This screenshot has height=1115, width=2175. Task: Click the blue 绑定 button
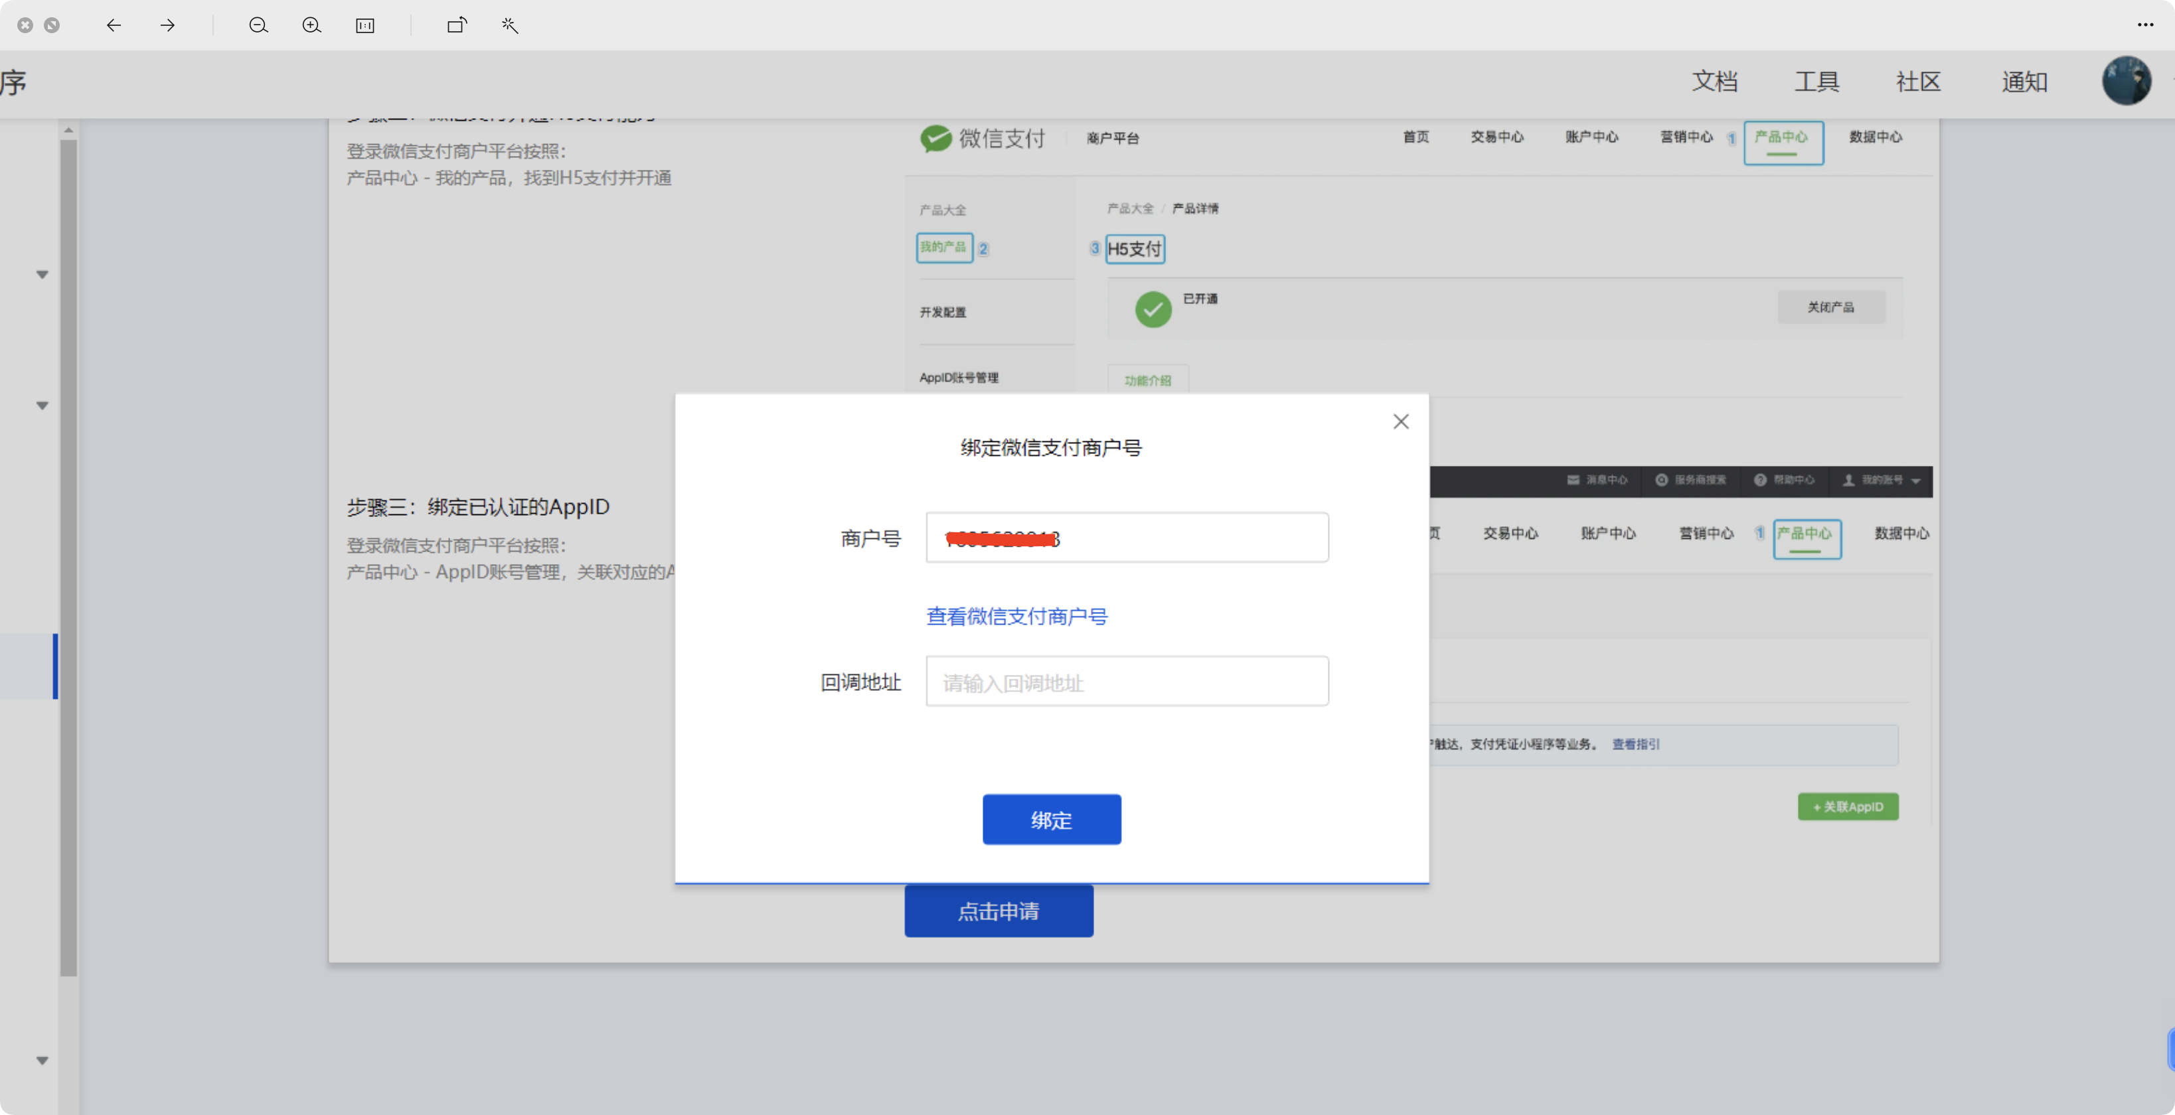(1051, 819)
